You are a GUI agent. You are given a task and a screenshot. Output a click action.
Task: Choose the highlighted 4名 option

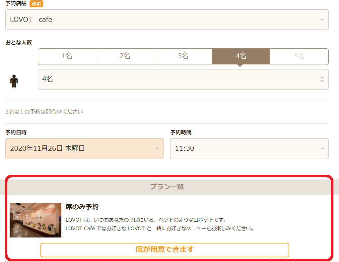coord(241,56)
